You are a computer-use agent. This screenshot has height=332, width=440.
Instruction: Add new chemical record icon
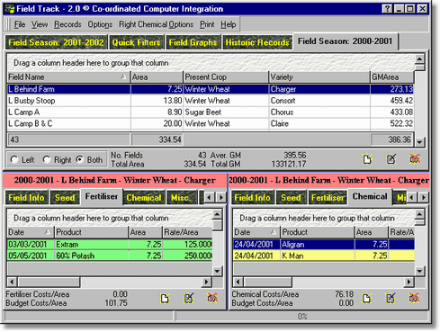click(366, 298)
